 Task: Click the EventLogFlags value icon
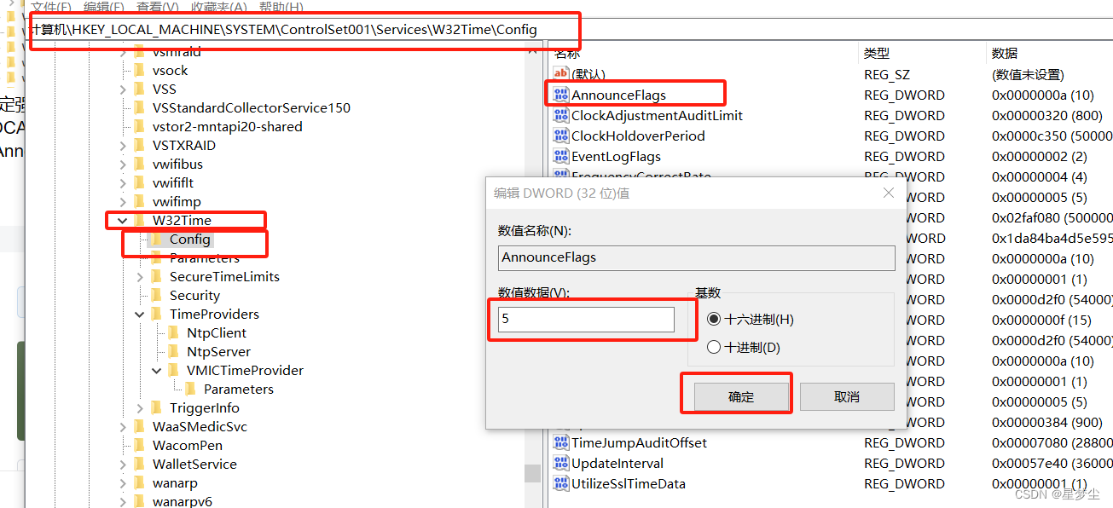tap(560, 156)
